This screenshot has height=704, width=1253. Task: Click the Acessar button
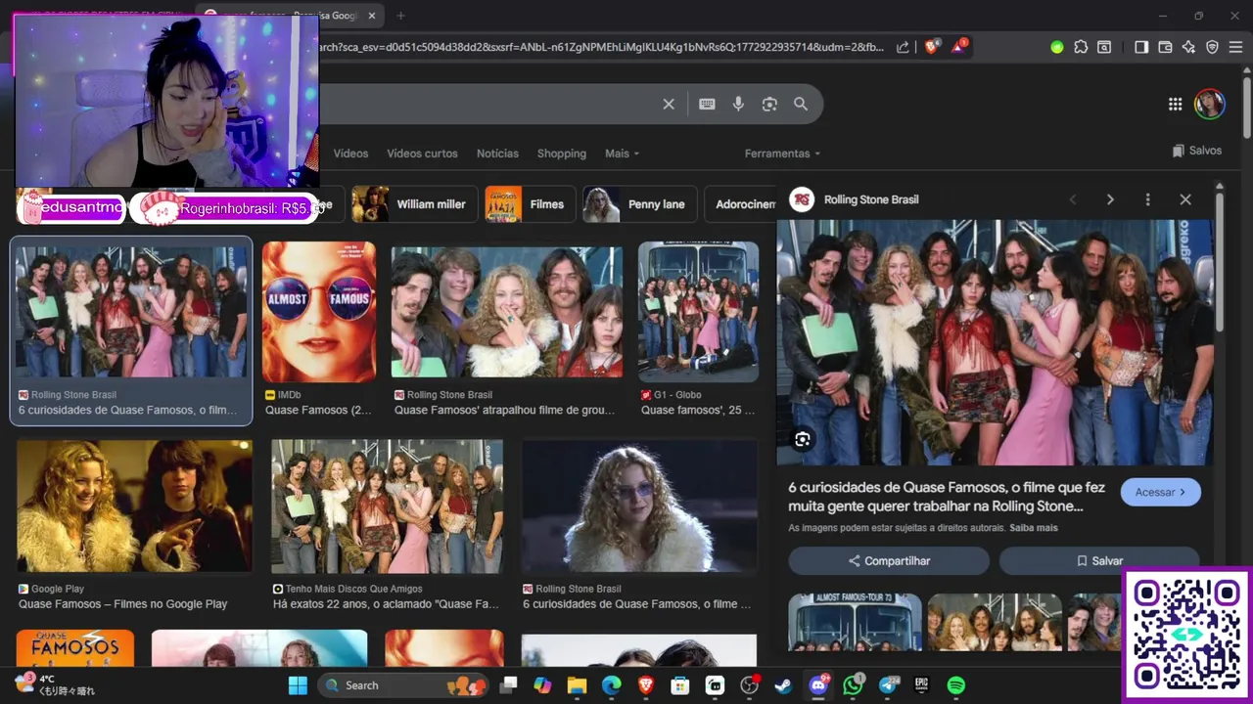click(x=1160, y=492)
